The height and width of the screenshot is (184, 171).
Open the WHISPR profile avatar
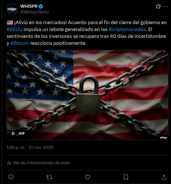12,9
